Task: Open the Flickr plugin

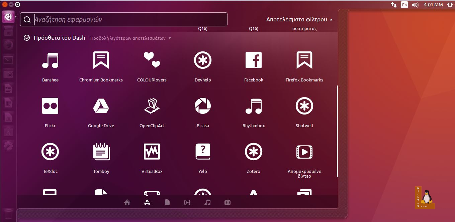Action: pyautogui.click(x=50, y=106)
